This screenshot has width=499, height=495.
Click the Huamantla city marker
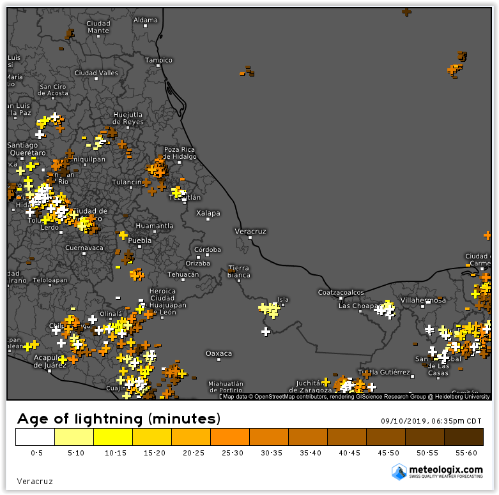click(x=155, y=232)
